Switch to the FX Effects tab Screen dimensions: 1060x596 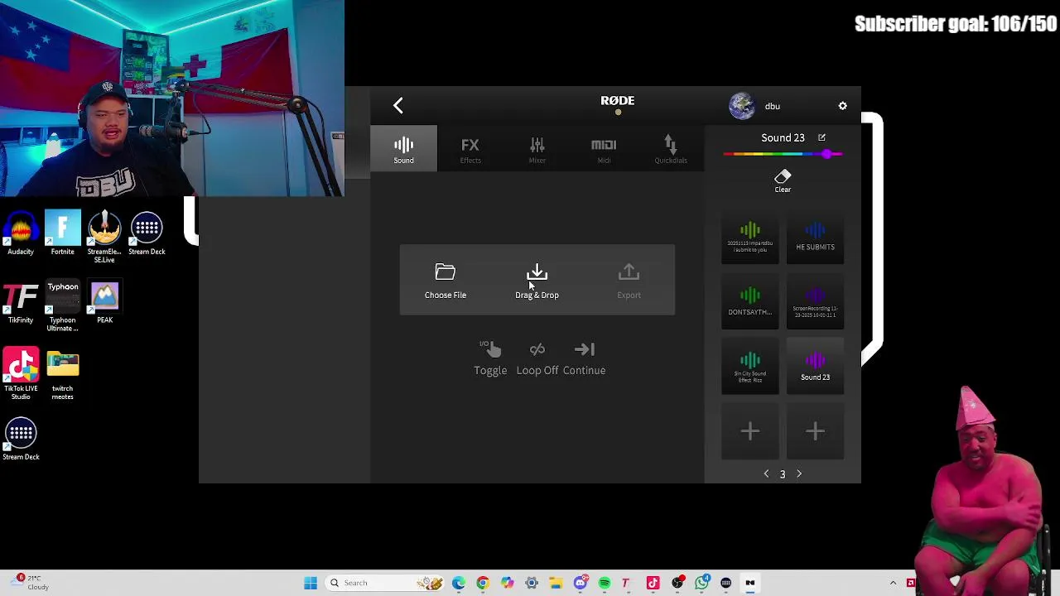tap(470, 149)
